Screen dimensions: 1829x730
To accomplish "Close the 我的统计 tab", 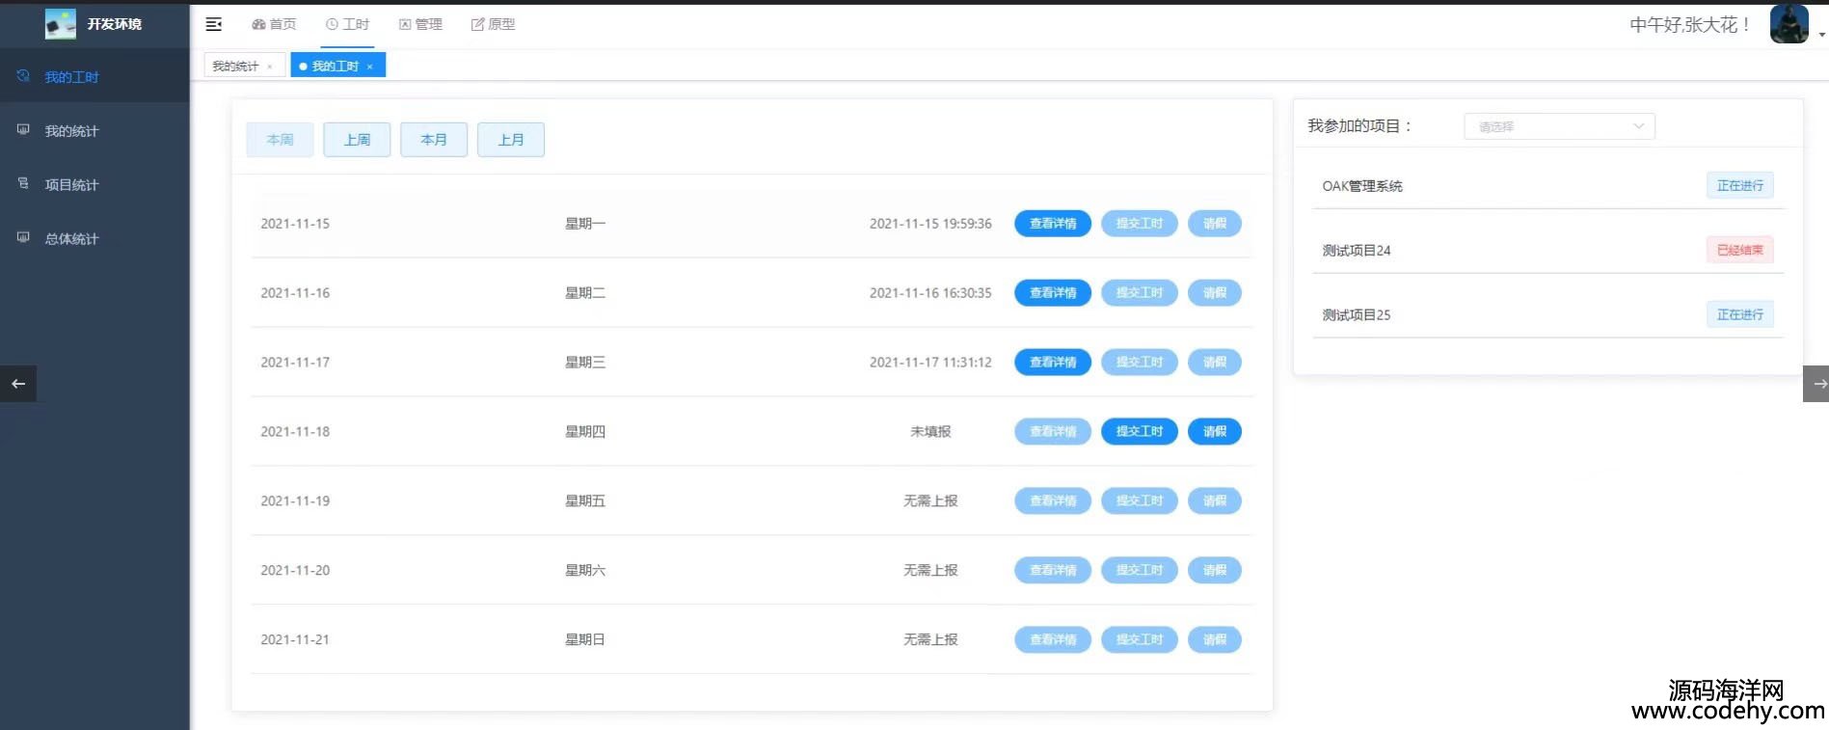I will [270, 67].
